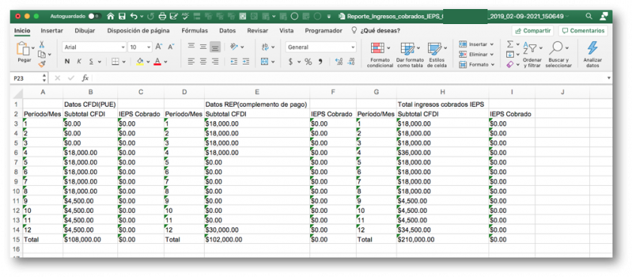
Task: Click the AutoSum sigma icon
Action: 510,44
